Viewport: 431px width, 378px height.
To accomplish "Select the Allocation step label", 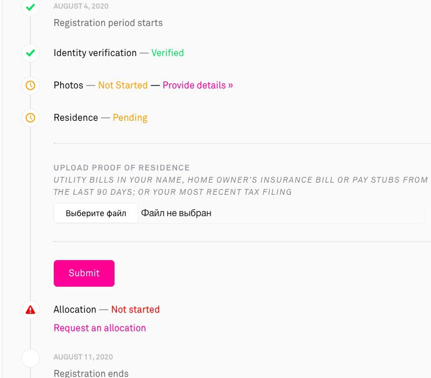I will (x=75, y=310).
